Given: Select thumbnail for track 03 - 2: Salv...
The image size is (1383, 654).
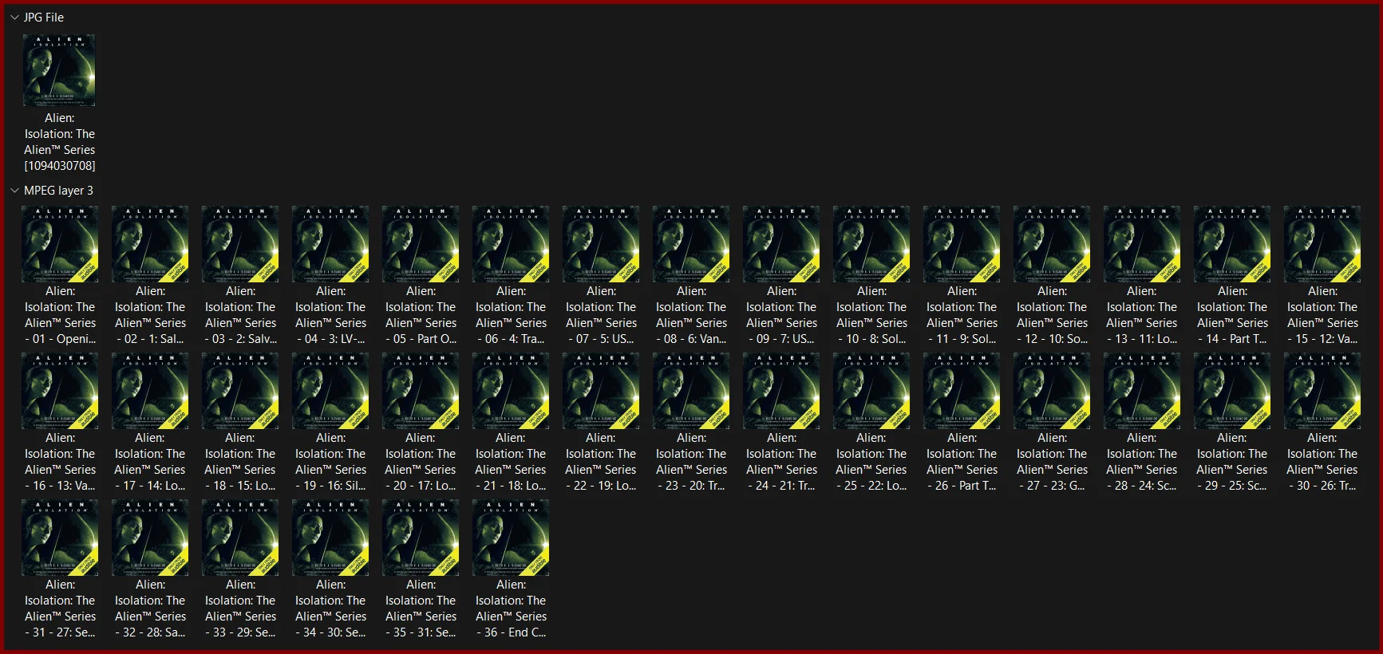Looking at the screenshot, I should pos(240,243).
